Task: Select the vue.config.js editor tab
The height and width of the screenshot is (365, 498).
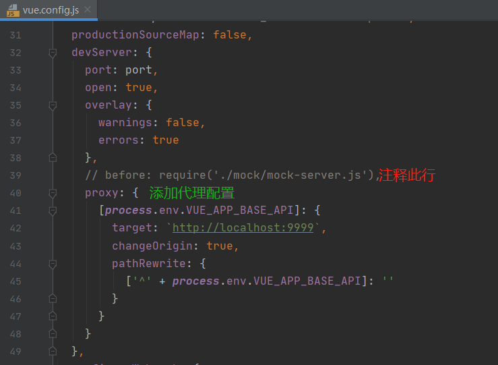Action: click(x=49, y=10)
